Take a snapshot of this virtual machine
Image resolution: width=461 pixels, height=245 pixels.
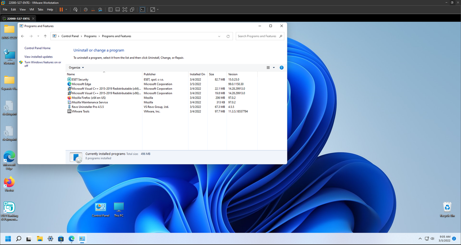pos(86,9)
